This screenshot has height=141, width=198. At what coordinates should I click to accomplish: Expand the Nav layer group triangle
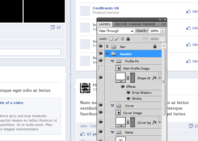[107, 46]
